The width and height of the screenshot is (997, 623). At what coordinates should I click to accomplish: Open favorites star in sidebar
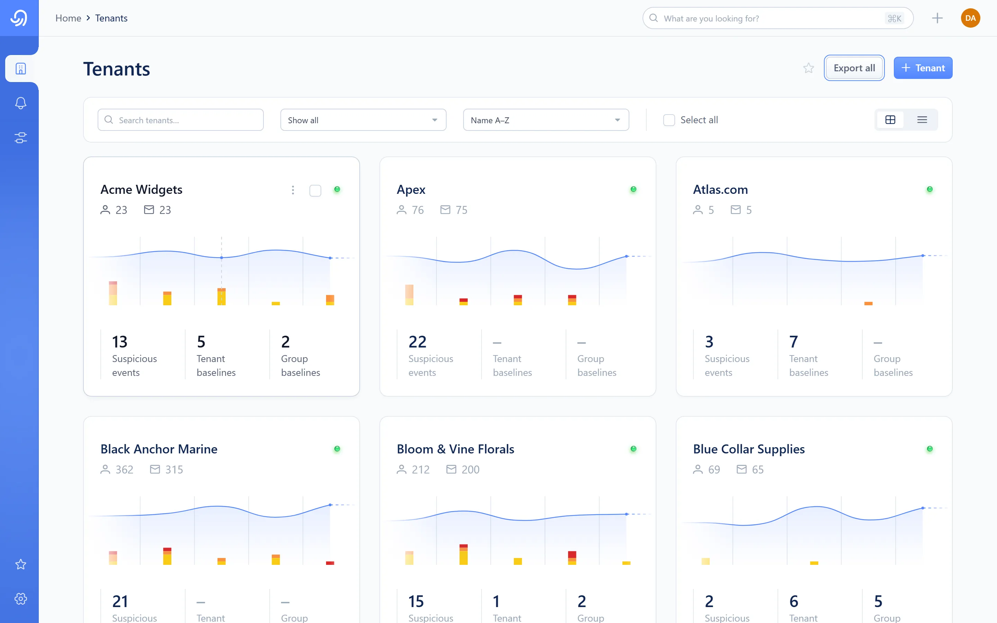(21, 564)
